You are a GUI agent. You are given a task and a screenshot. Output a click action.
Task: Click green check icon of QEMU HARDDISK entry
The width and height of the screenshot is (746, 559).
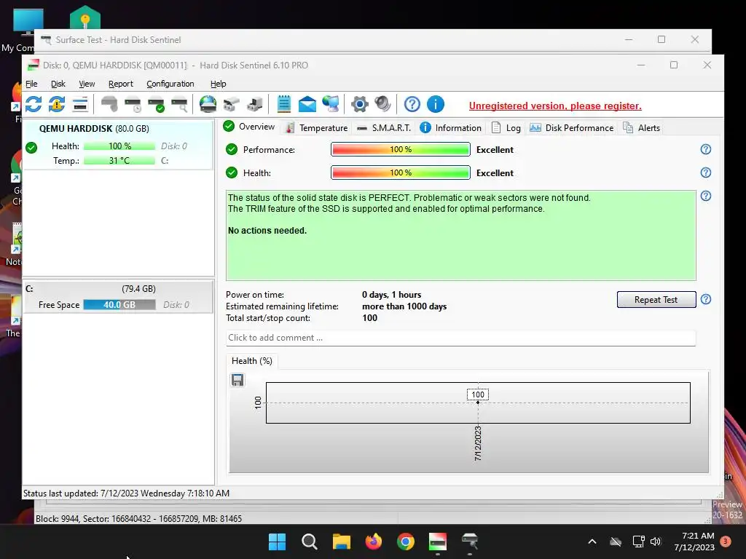click(31, 148)
